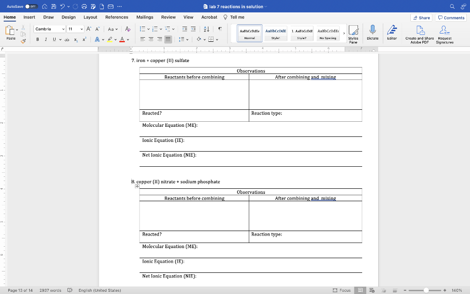Click the Paste clipboard icon

pyautogui.click(x=10, y=30)
